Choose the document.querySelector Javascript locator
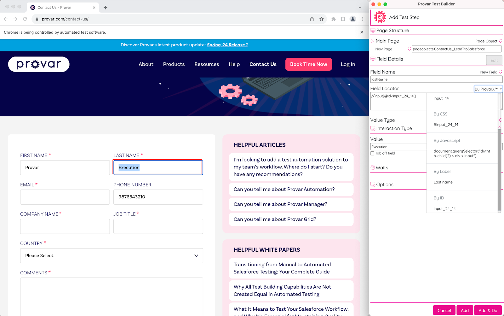Screen dimensions: 504x316 coord(462,154)
